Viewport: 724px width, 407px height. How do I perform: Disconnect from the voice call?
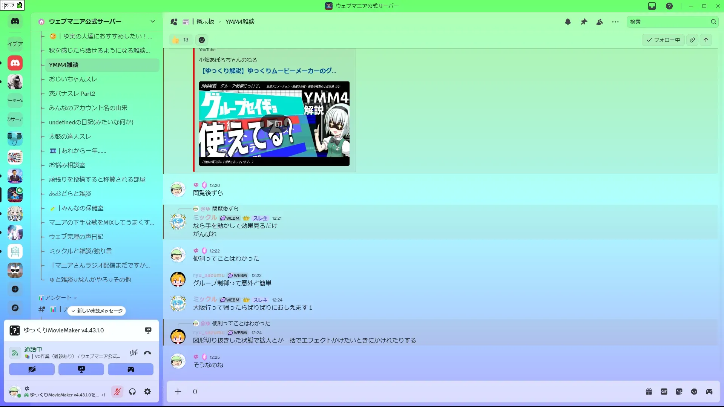coord(147,353)
